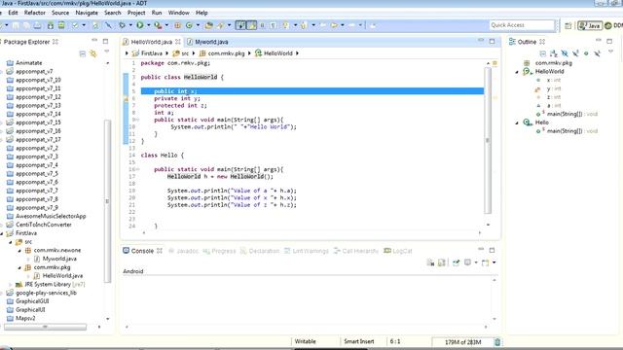Toggle Sort alphabetically in Outline
Screen dimensions: 623x350
[x=554, y=53]
